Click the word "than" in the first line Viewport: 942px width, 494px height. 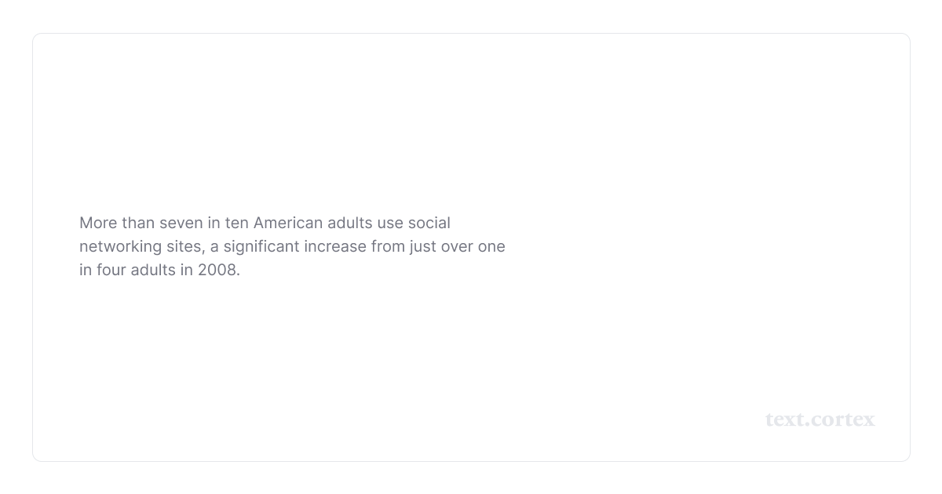point(138,223)
